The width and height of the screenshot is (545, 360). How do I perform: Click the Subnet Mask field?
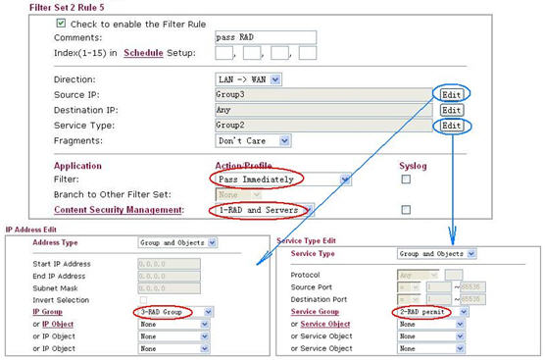tap(169, 288)
